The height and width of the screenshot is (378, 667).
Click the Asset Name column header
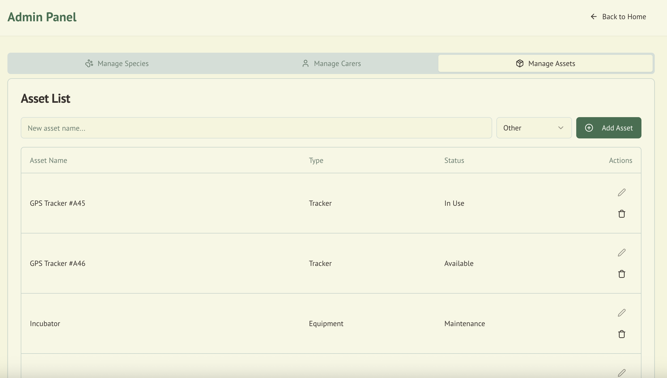[48, 161]
